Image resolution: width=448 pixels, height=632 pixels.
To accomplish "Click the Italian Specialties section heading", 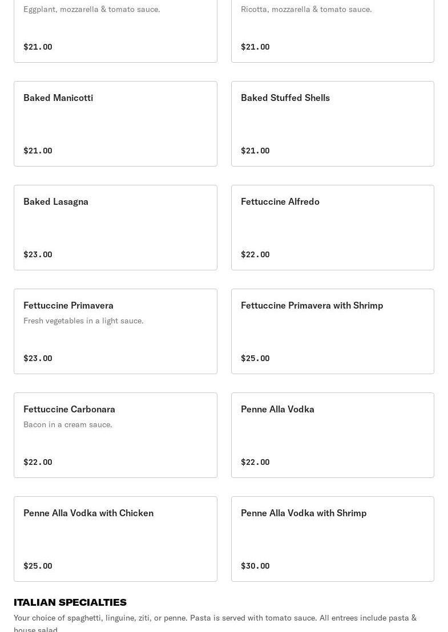I will pyautogui.click(x=70, y=602).
